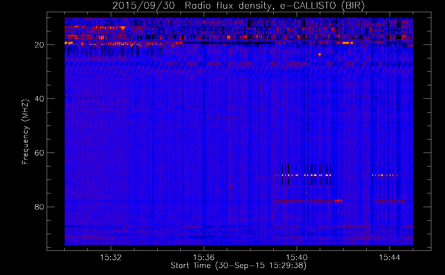Click the 'Frequency (MHZ)' axis label
Screen dimensions: 445x275
(25, 132)
